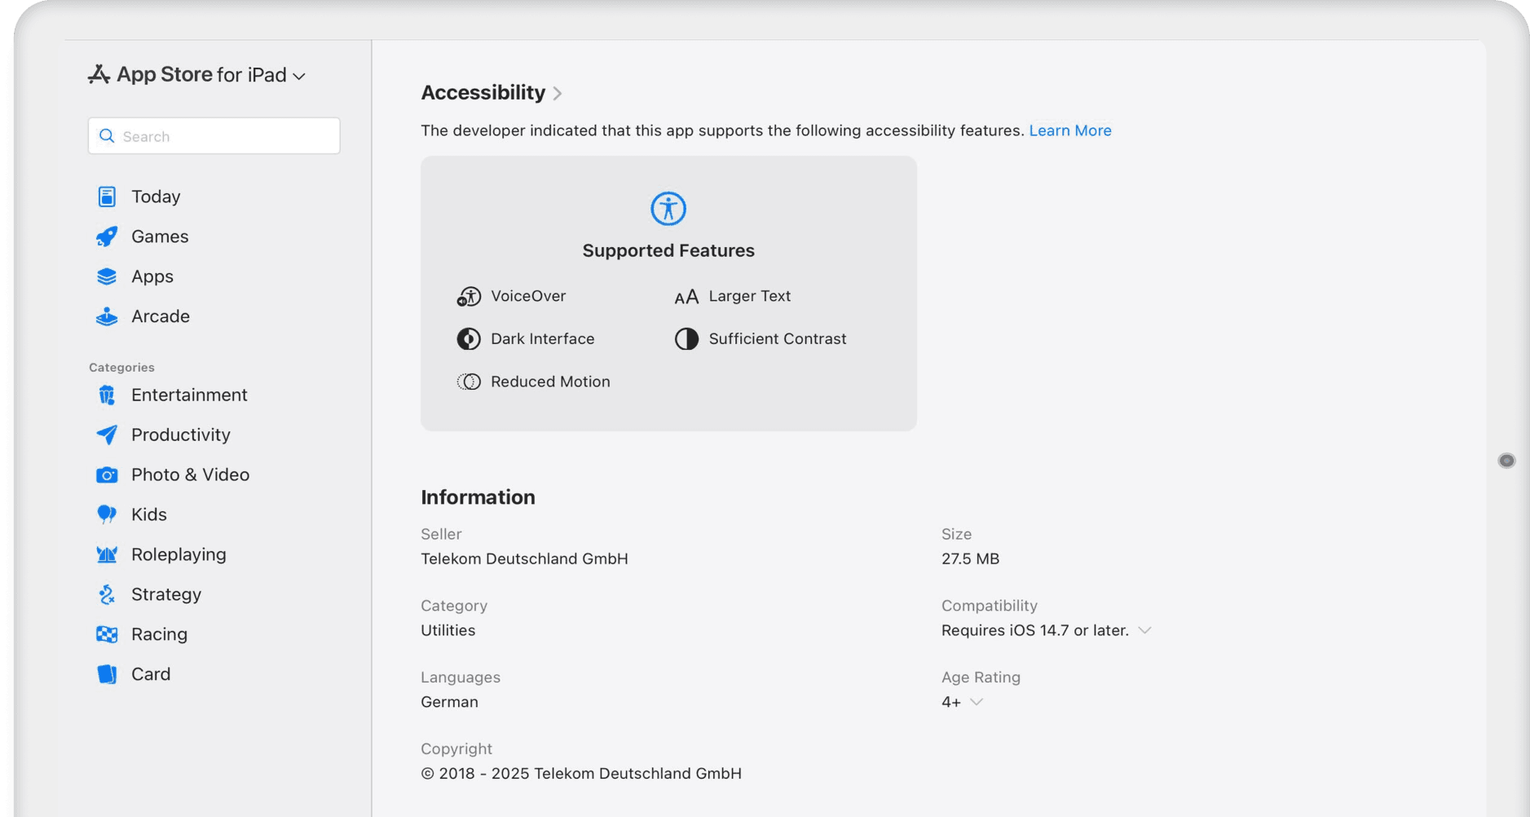This screenshot has height=817, width=1530.
Task: Click the VoiceOver feature icon
Action: click(x=469, y=296)
